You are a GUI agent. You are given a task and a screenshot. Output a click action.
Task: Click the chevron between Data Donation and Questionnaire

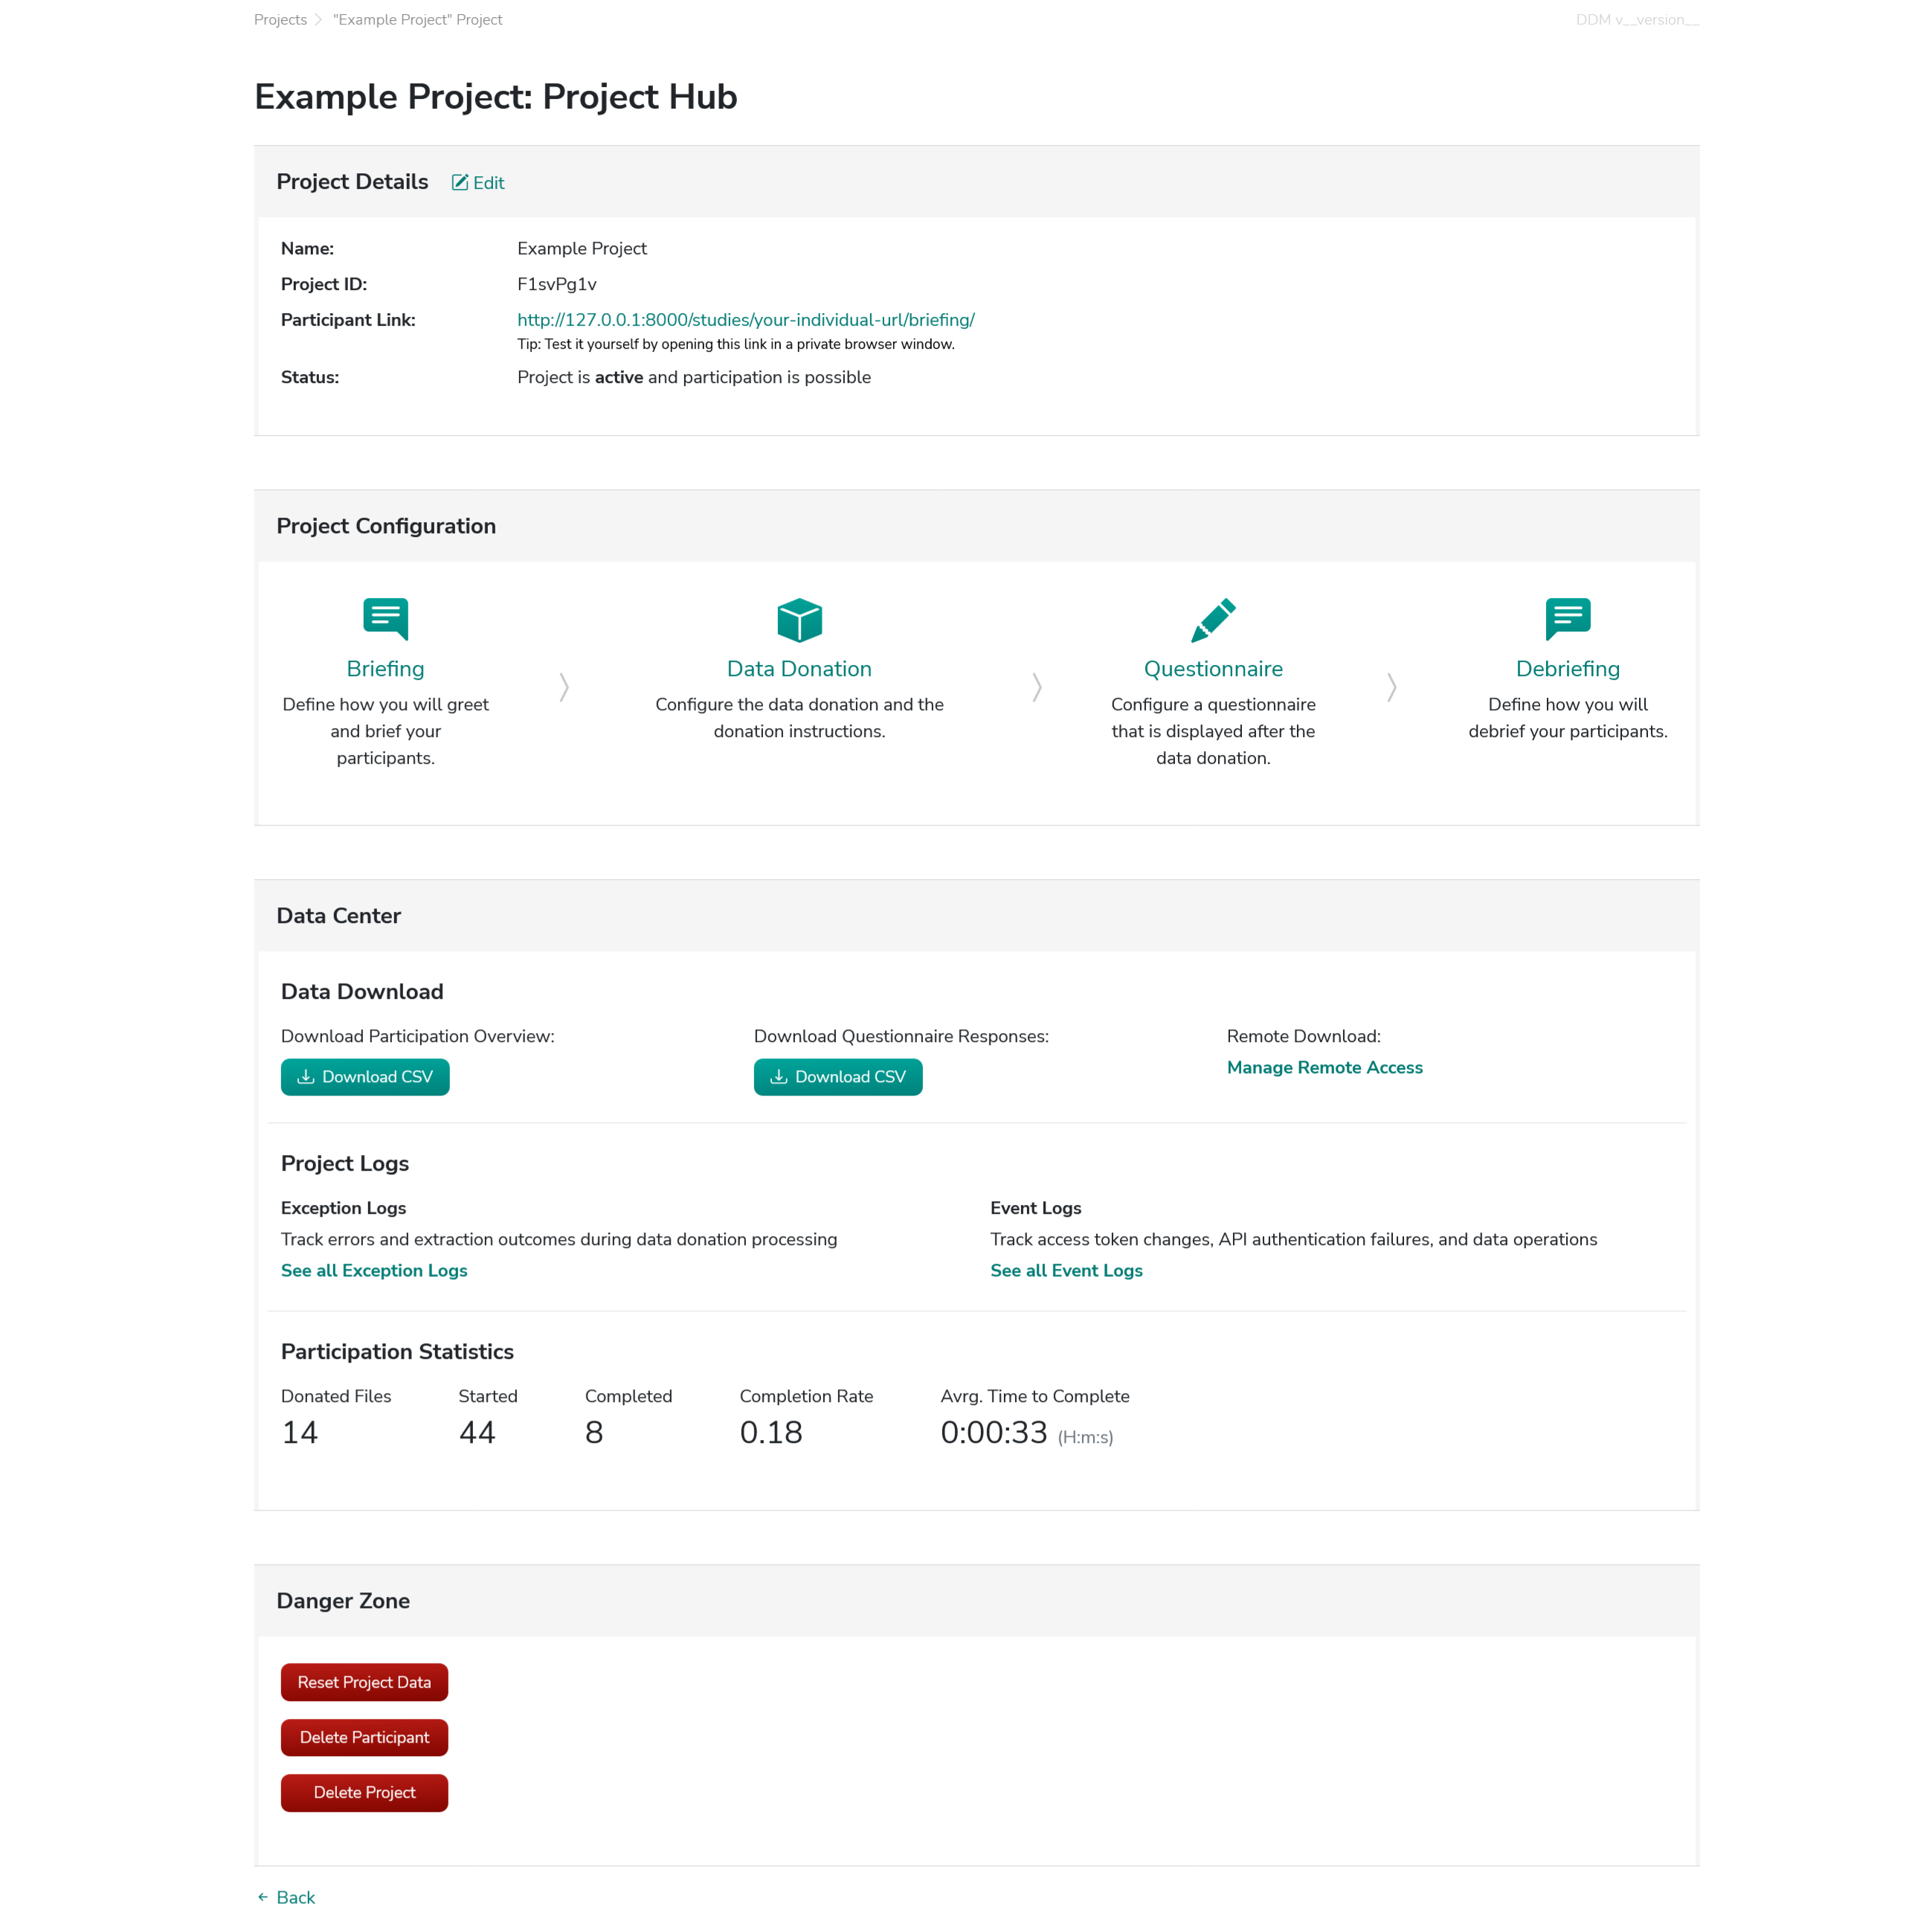pyautogui.click(x=1037, y=687)
